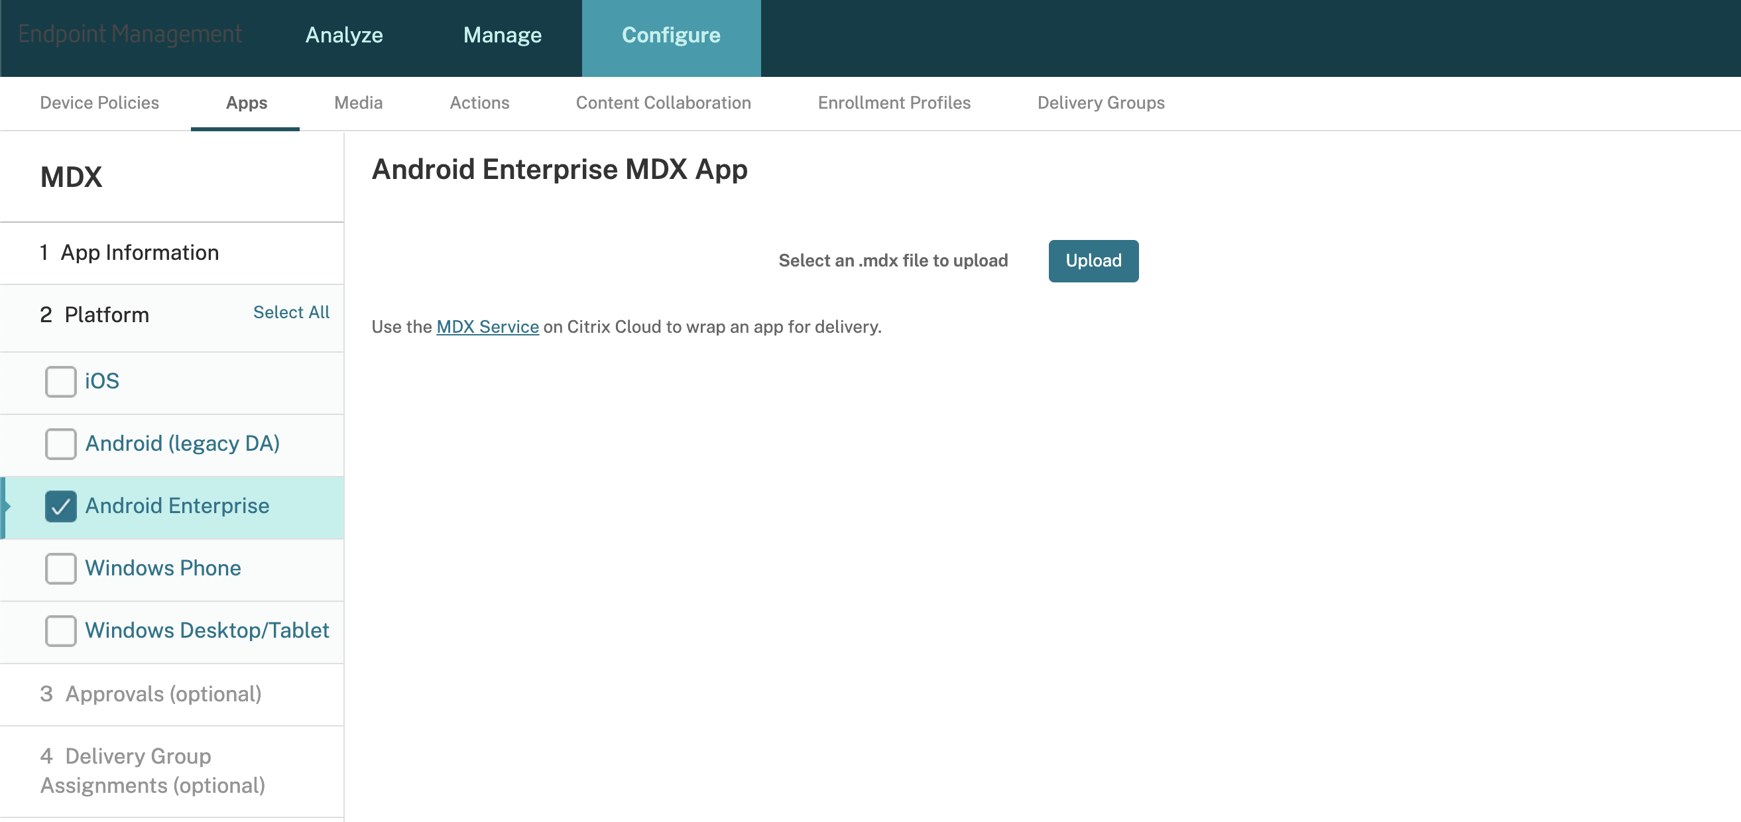1741x822 pixels.
Task: Tick the Windows Desktop/Tablet checkbox
Action: [x=60, y=630]
